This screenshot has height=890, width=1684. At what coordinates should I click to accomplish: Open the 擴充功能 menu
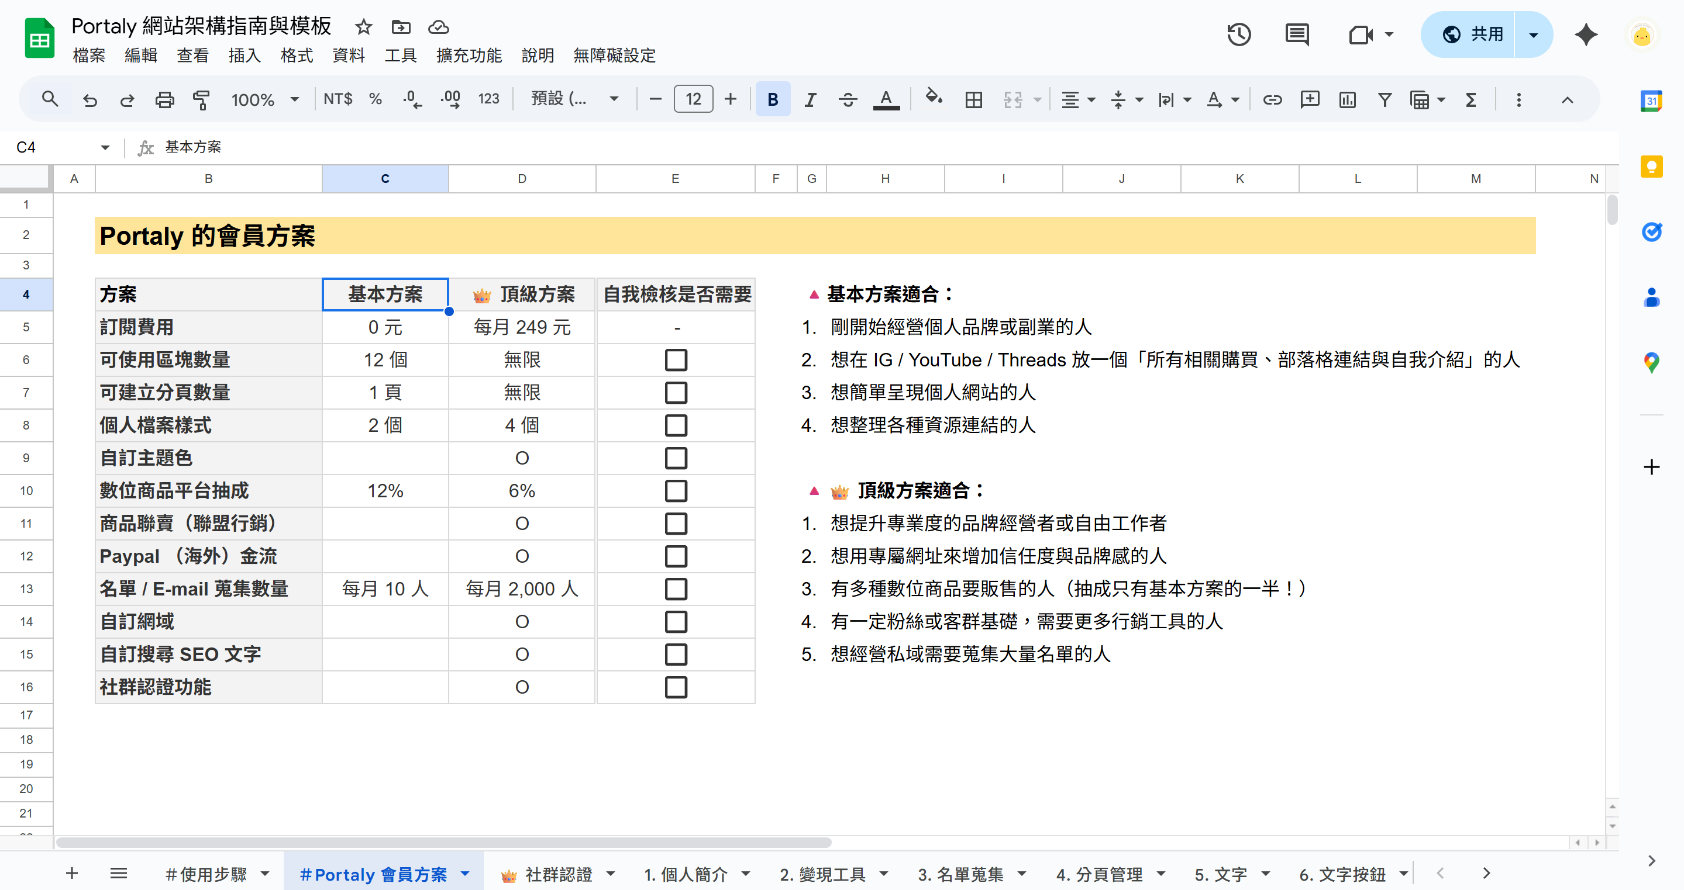pos(469,56)
